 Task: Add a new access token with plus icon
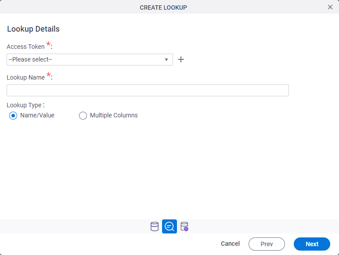[181, 59]
